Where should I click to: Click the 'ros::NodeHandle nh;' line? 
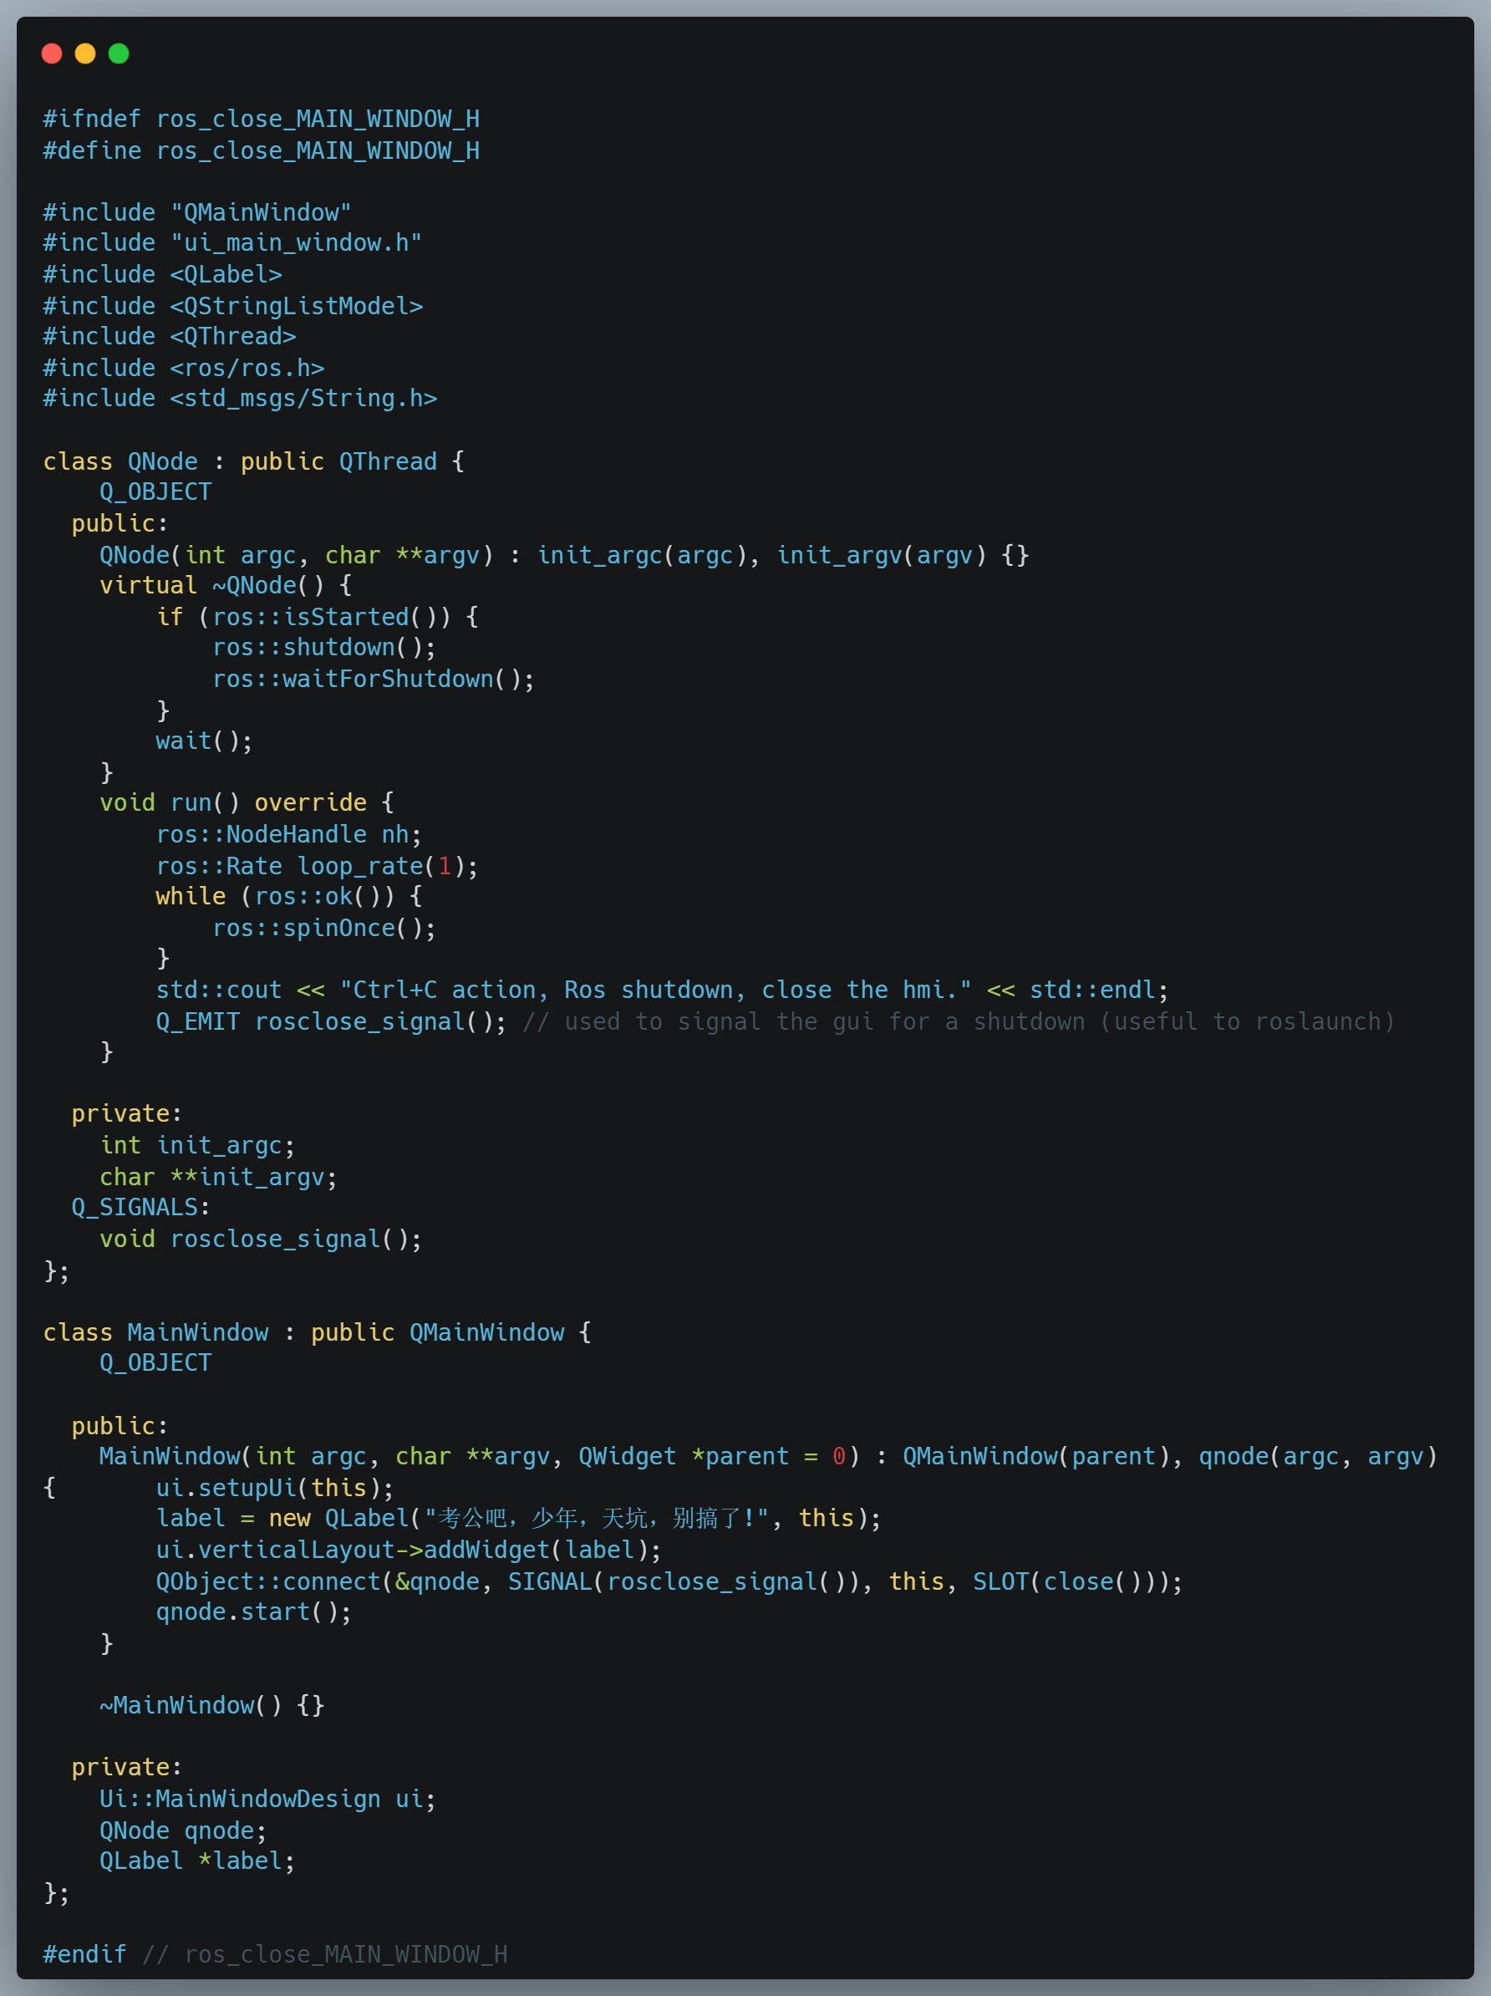click(x=289, y=835)
